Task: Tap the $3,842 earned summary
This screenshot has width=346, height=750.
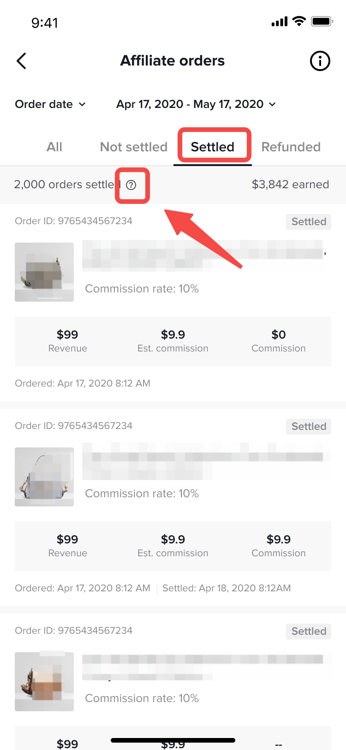Action: click(x=290, y=185)
